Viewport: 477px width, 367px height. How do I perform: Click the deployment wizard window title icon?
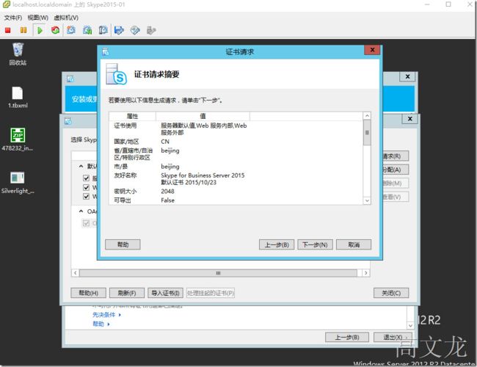pos(70,79)
